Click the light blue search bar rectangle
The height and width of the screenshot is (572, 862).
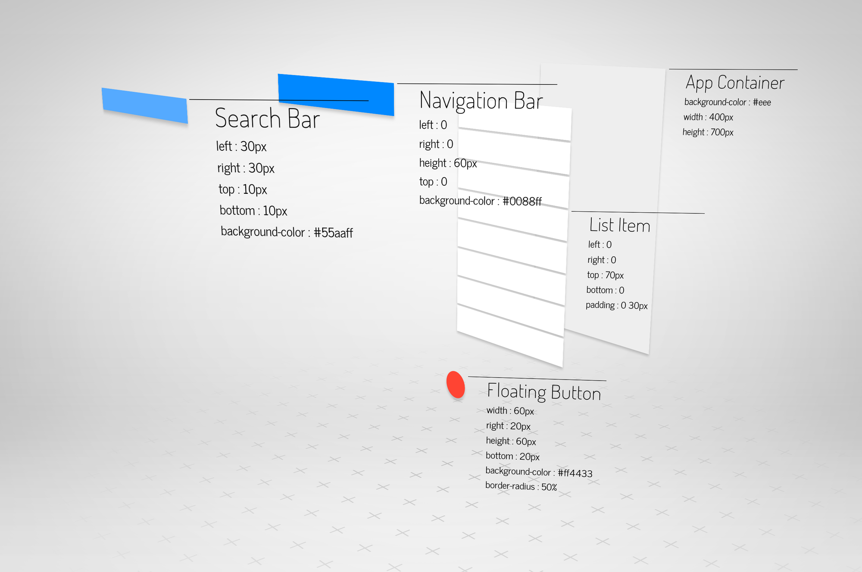click(x=145, y=106)
